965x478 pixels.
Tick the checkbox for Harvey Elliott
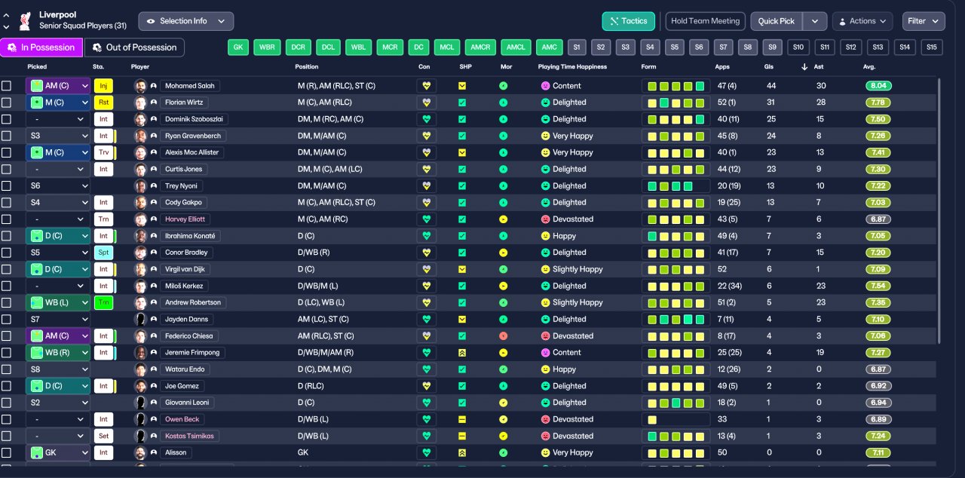7,219
